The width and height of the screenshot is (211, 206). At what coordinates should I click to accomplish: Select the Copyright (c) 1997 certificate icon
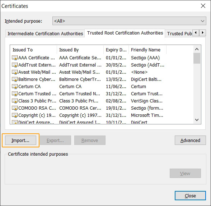click(15, 115)
